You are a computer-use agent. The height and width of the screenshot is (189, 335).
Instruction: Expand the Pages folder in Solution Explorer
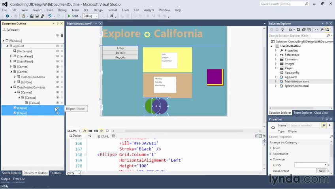[x=276, y=68]
